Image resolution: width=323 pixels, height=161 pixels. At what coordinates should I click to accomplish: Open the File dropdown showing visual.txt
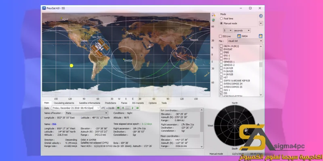tap(245, 41)
